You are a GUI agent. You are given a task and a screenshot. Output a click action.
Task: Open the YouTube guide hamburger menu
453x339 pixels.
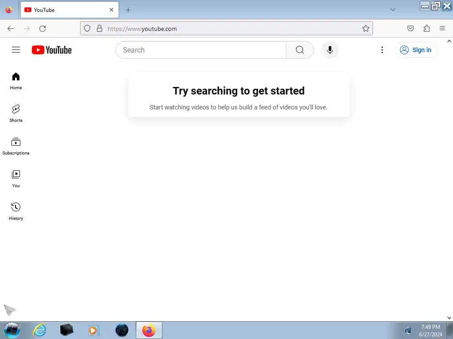(16, 50)
